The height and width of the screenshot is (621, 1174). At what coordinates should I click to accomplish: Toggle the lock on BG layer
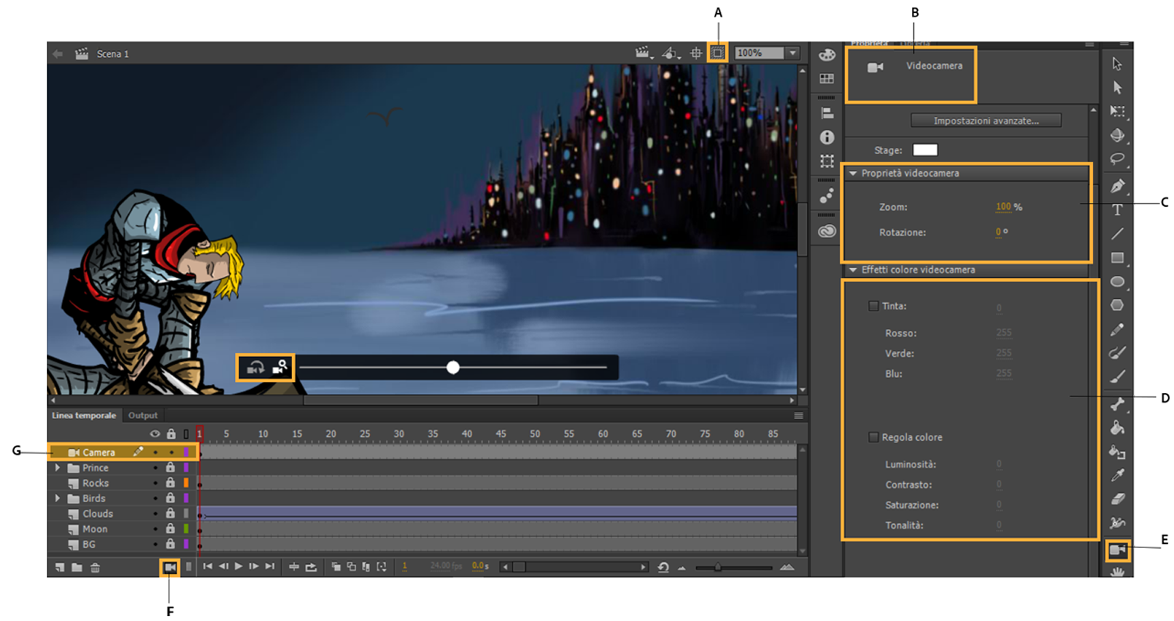(x=170, y=544)
